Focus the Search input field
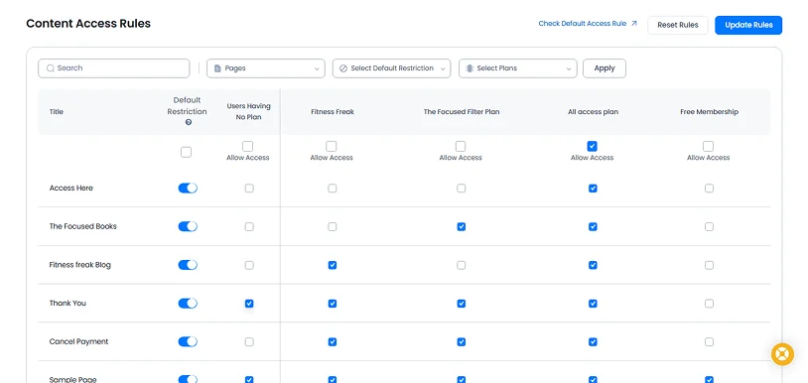Image resolution: width=808 pixels, height=383 pixels. point(114,67)
